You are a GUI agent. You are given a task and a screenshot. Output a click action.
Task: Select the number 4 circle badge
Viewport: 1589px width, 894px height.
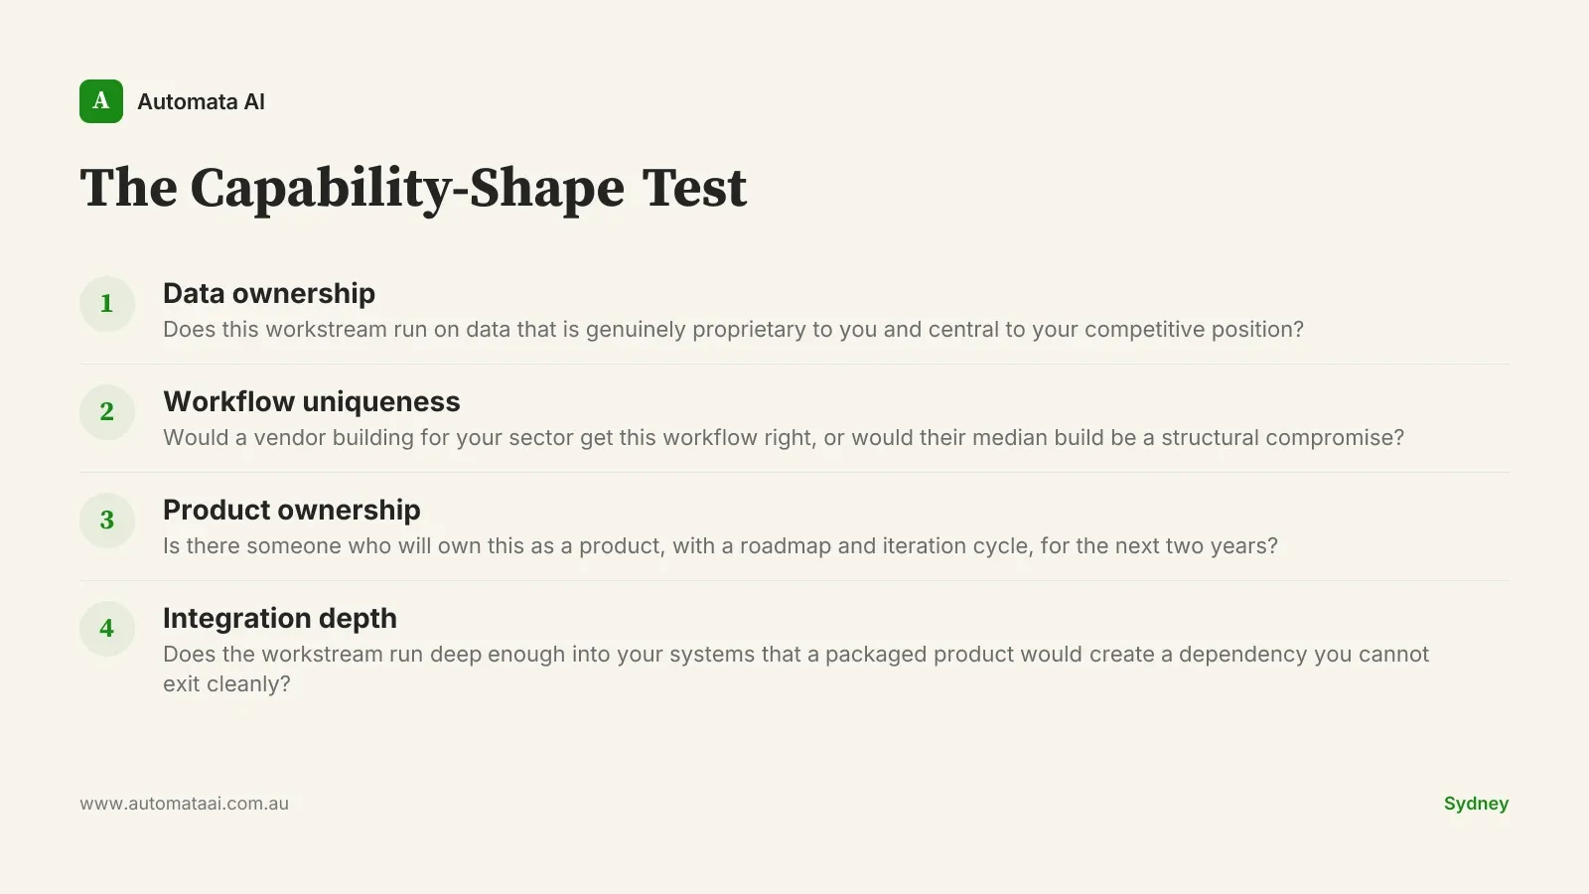click(x=107, y=629)
